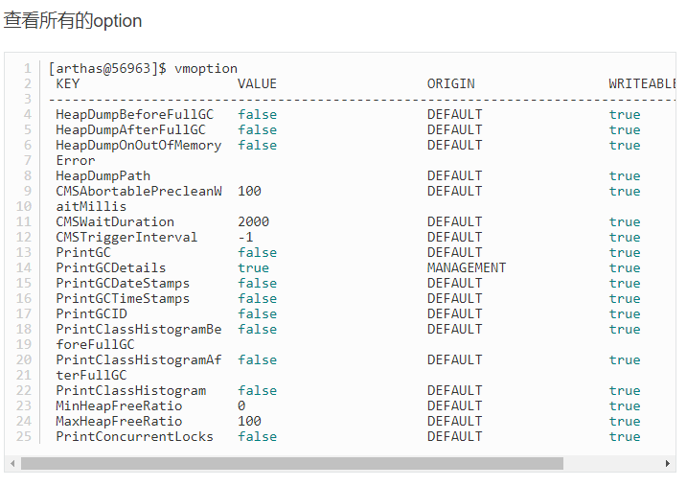Click the right scroll arrow of the code block
687x486 pixels.
(667, 463)
